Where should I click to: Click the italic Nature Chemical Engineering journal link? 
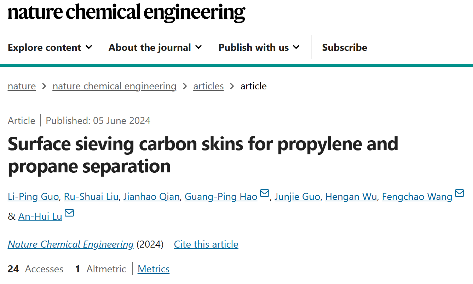[x=71, y=244]
